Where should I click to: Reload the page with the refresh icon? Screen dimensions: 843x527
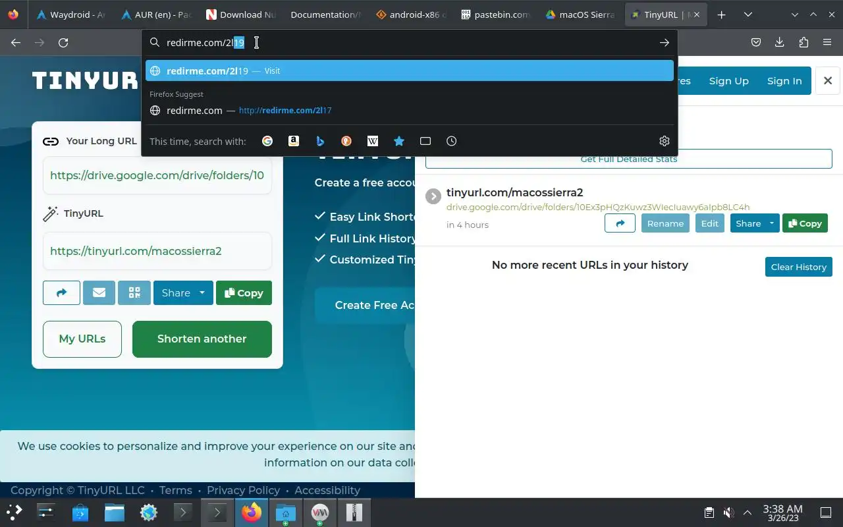(63, 42)
